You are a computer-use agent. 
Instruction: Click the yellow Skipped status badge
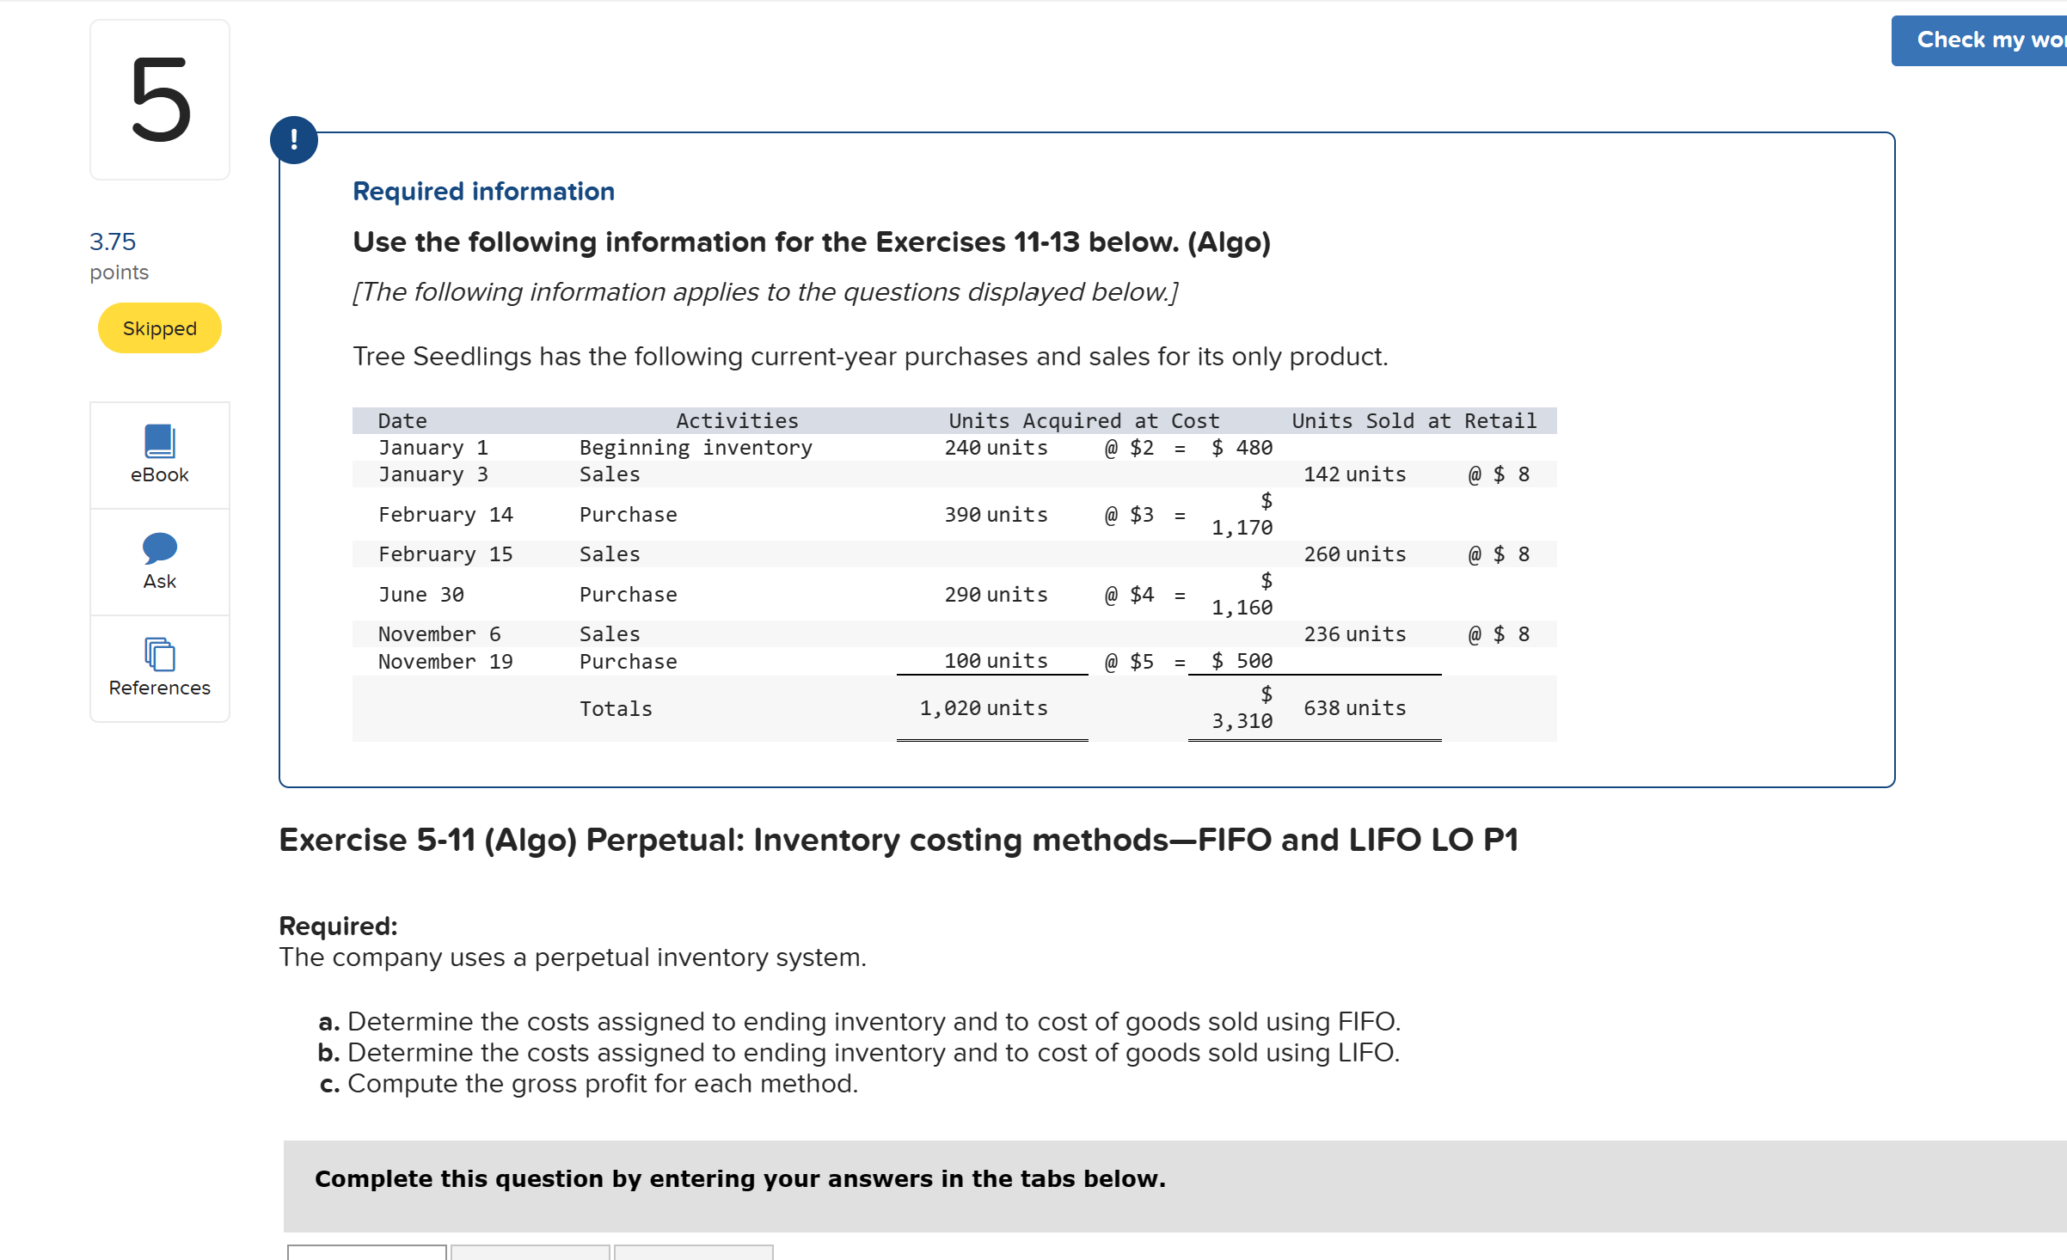[x=160, y=328]
